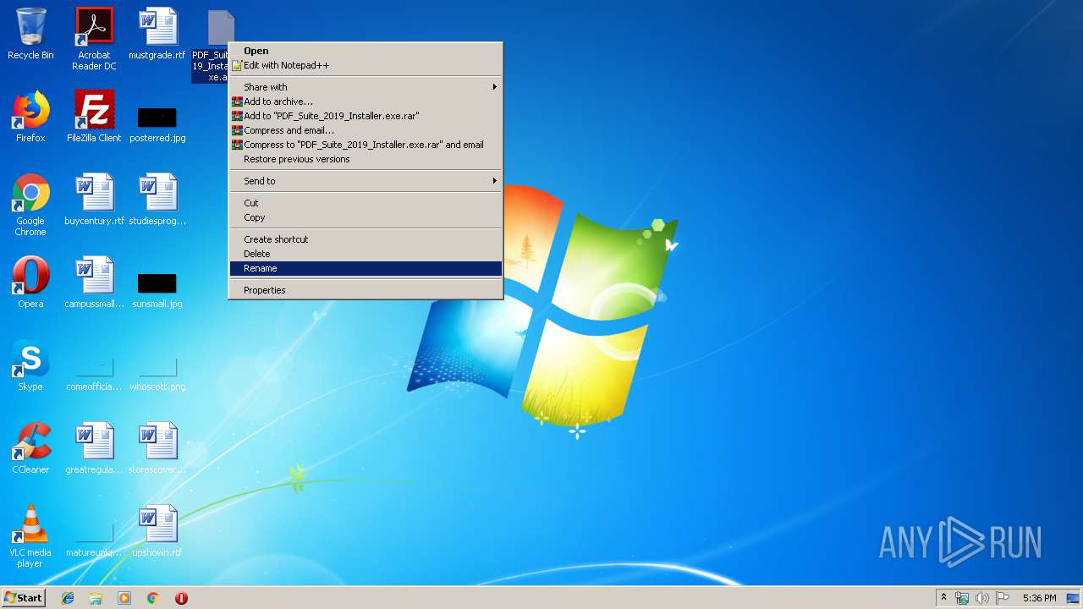
Task: Select the buycentury.rtf document
Action: 94,200
